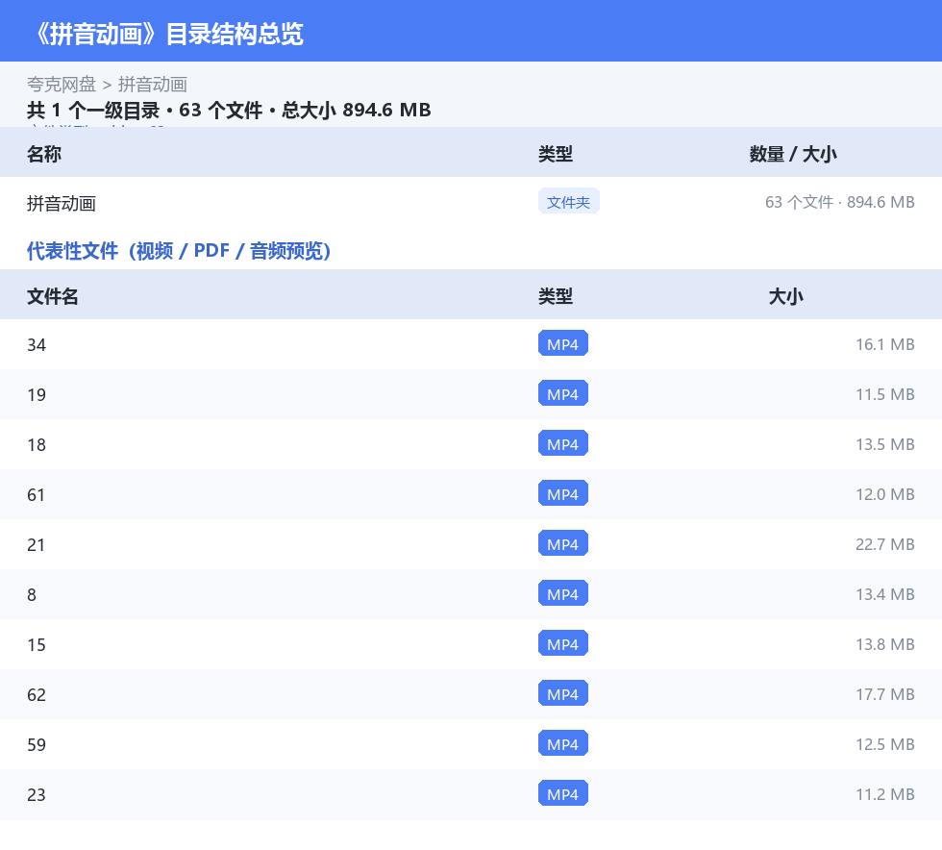This screenshot has height=850, width=942.
Task: Click the MP4 badge for file 8
Action: [x=563, y=593]
